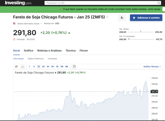Click the search magnifier icon

(x=159, y=3)
